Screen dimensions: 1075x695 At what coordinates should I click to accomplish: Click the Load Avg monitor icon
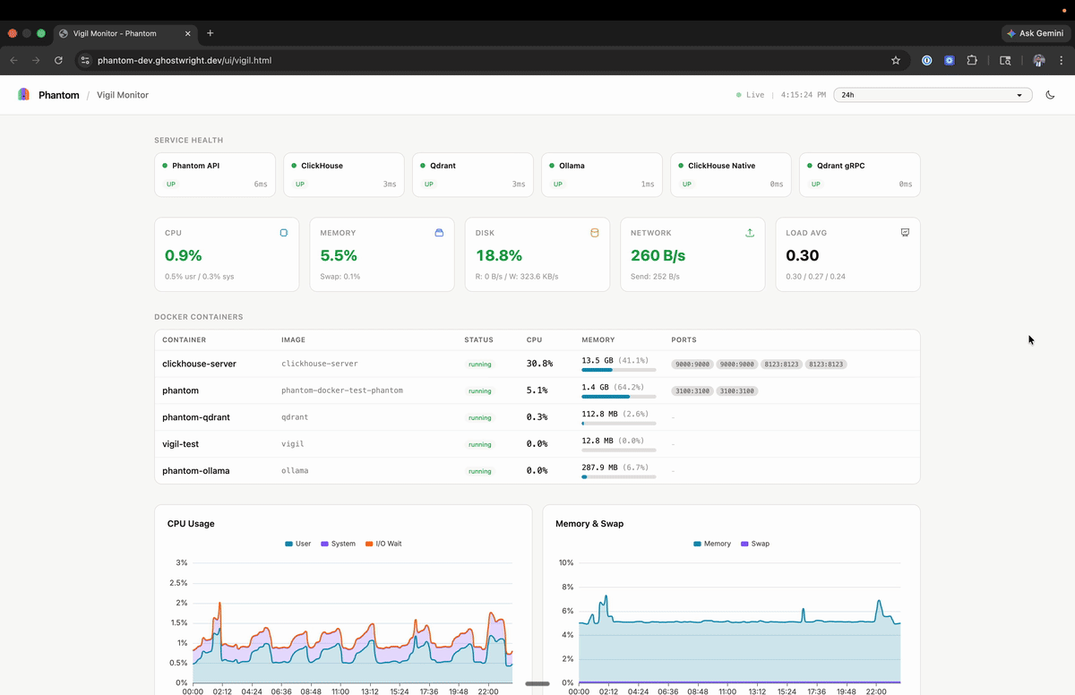905,232
